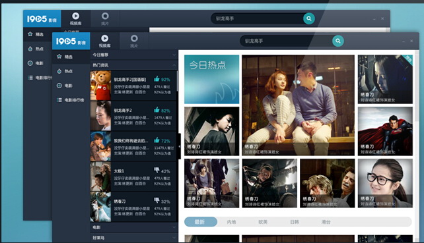Open the black-and-white woman tile under 今日热点
The height and width of the screenshot is (243, 424).
click(212, 131)
